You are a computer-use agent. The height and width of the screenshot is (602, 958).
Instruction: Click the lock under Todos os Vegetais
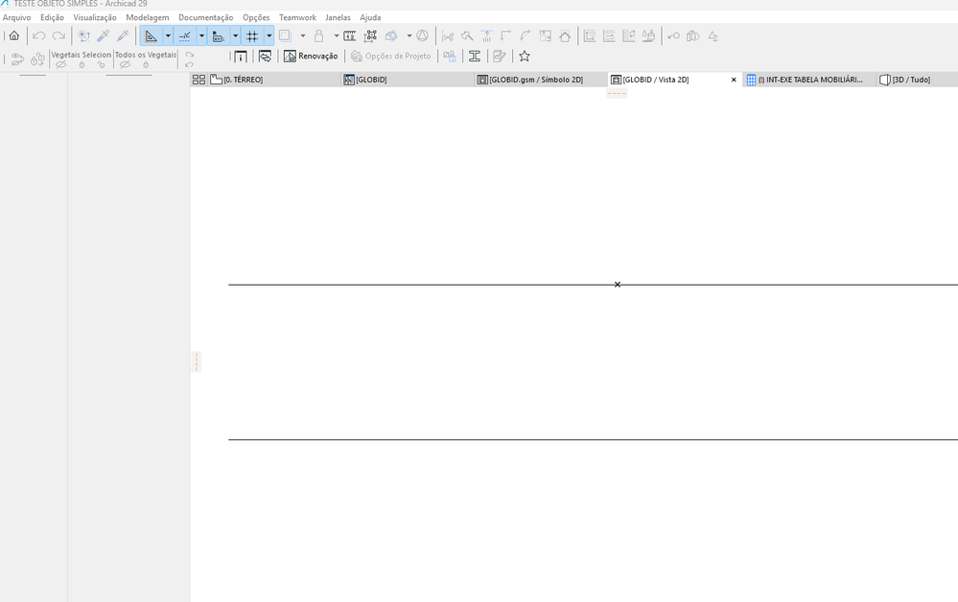click(x=146, y=65)
